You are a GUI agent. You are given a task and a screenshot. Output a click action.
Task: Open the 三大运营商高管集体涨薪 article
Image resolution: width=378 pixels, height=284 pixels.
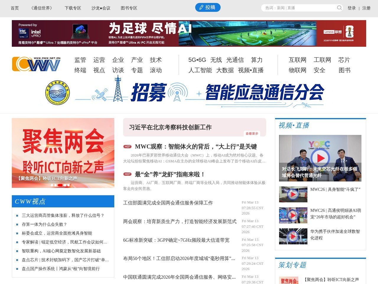pos(62,216)
